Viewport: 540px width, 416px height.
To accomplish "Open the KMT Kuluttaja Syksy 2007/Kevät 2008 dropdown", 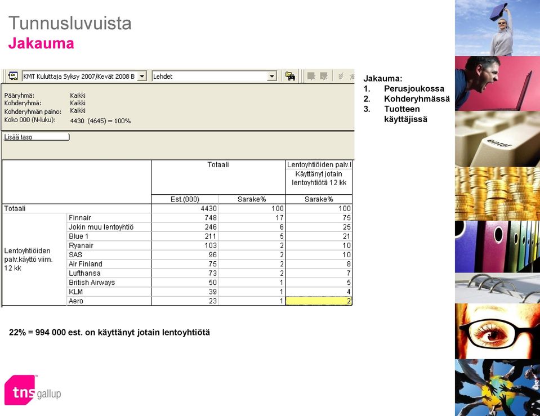I will 142,76.
